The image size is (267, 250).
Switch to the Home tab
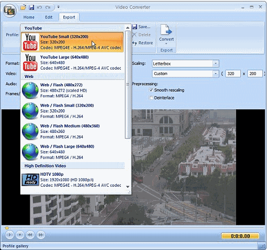pos(29,17)
